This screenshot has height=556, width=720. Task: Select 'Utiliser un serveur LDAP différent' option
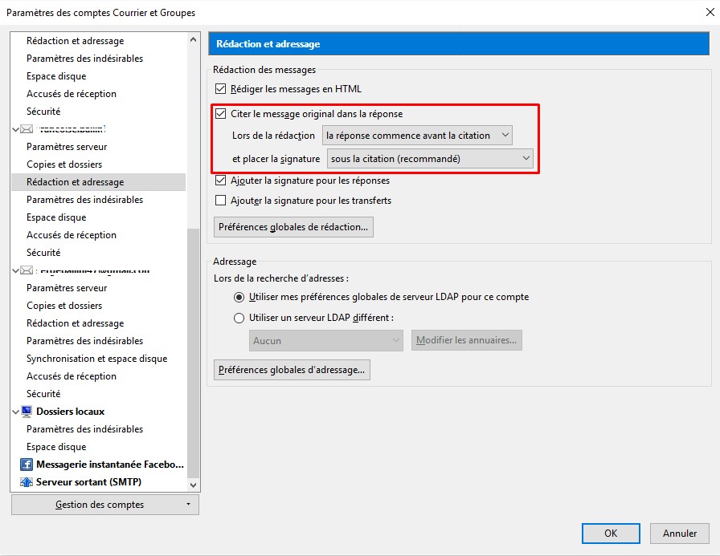[238, 318]
